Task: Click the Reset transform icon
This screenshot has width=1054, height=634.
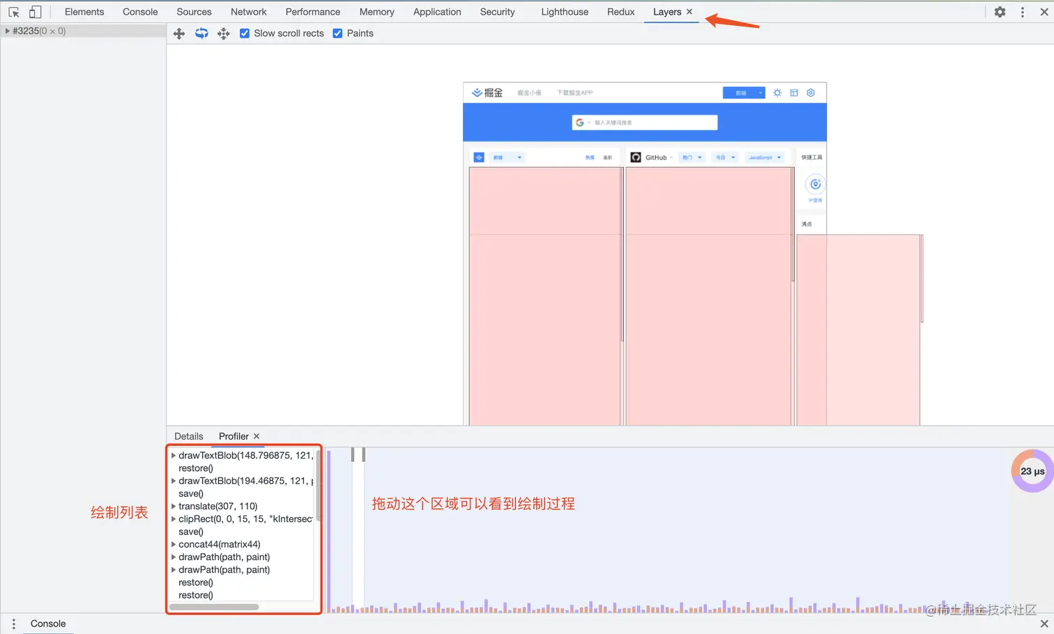Action: [x=224, y=33]
